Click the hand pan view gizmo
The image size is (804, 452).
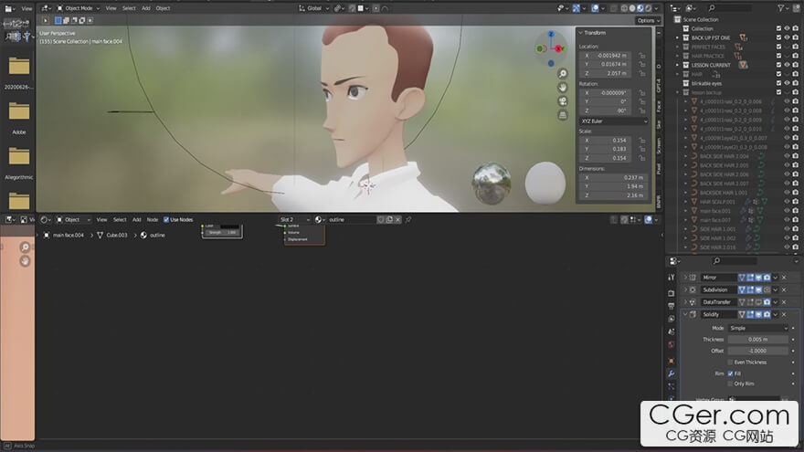tap(563, 87)
